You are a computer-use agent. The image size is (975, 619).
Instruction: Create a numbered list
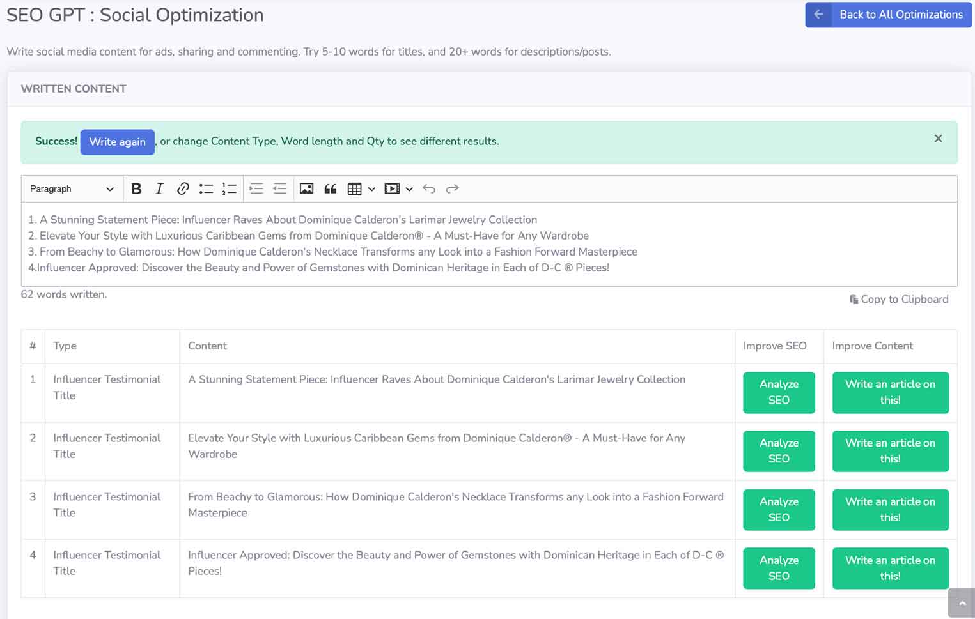pyautogui.click(x=230, y=188)
